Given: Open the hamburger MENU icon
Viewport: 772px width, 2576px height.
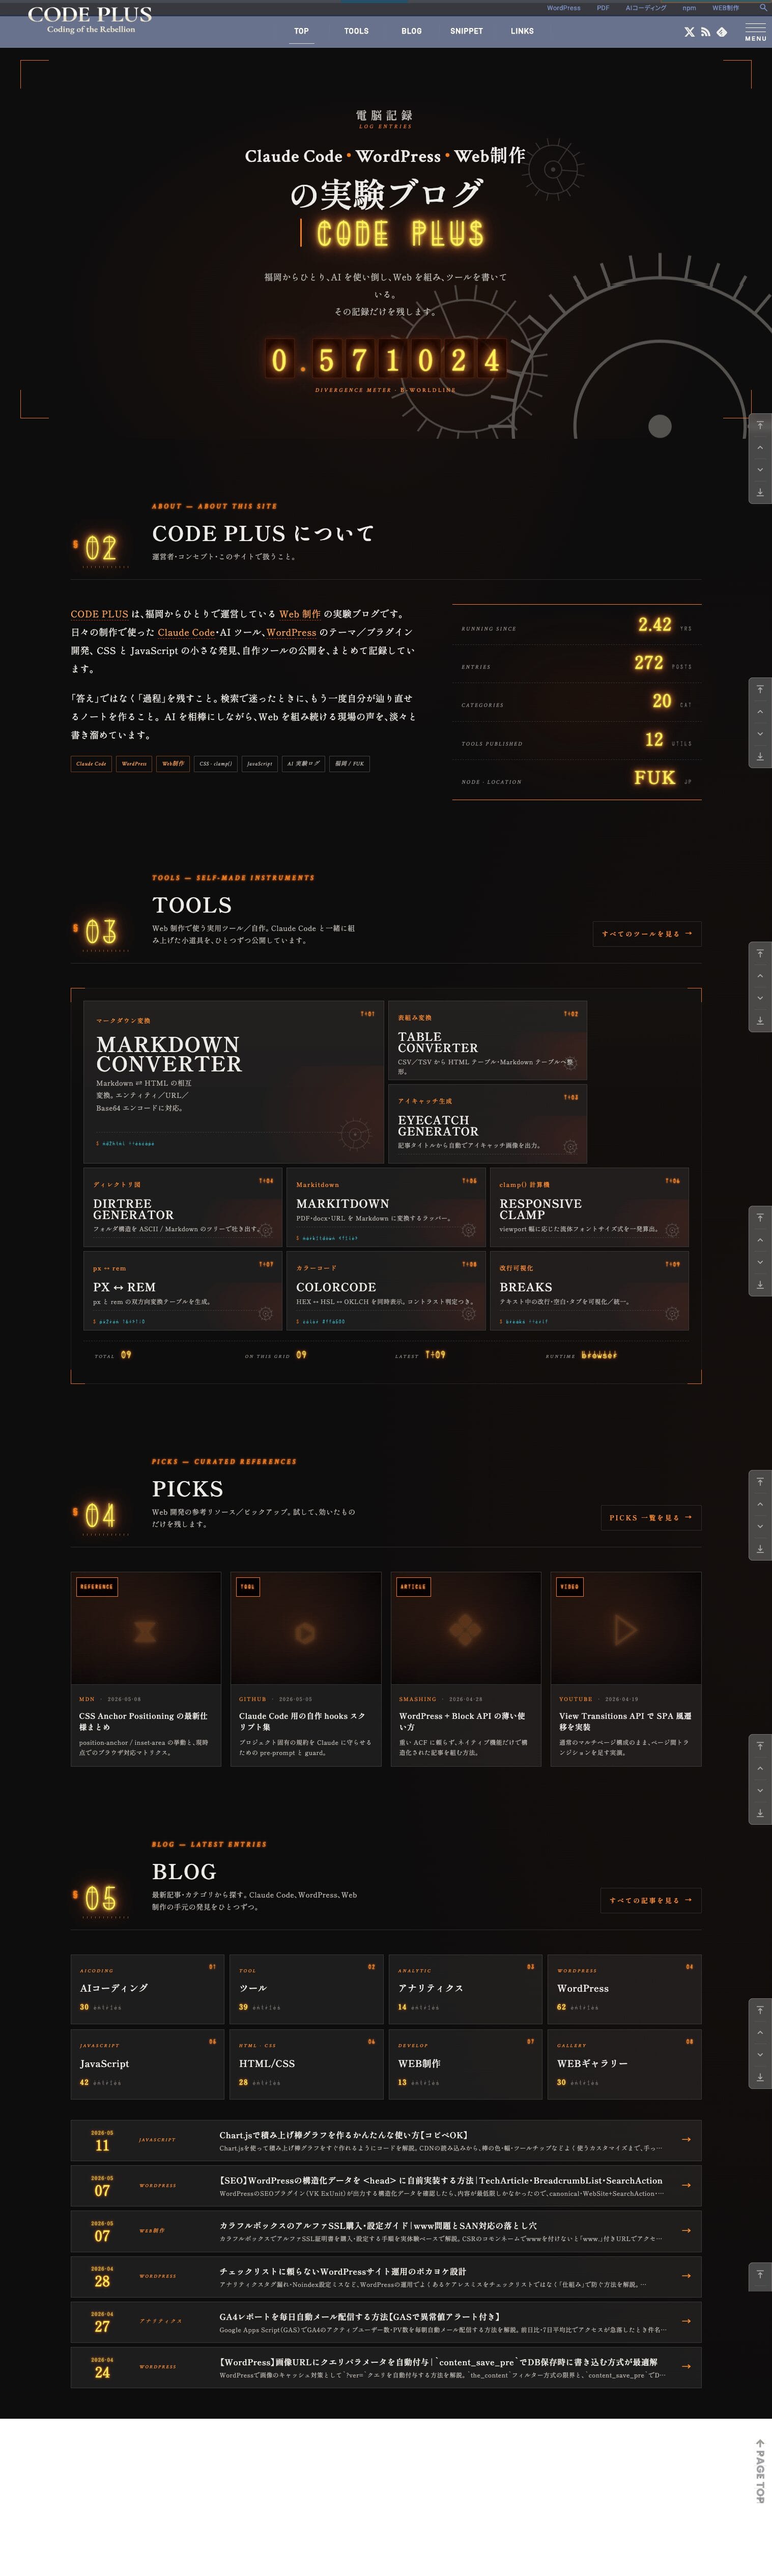Looking at the screenshot, I should (756, 31).
